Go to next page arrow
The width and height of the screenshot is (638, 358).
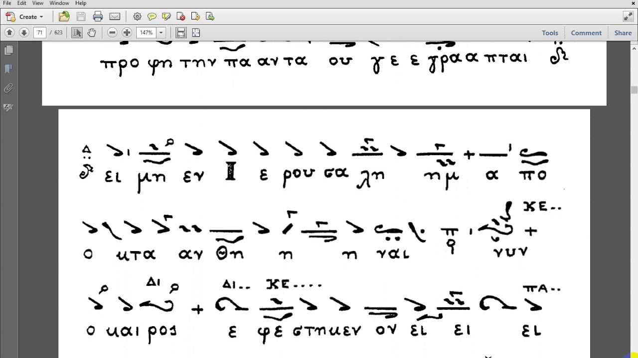24,33
